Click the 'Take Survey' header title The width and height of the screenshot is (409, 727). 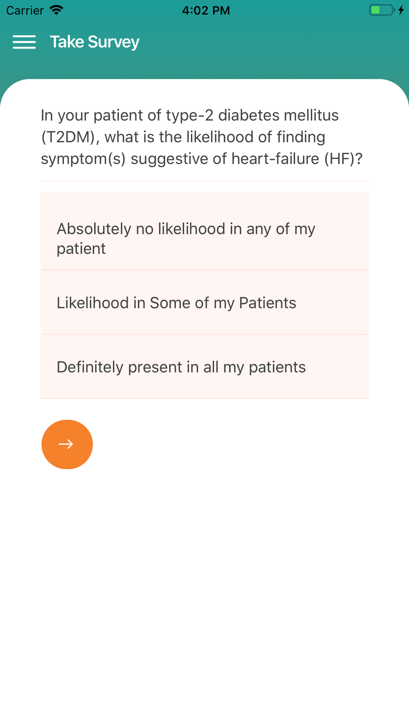coord(94,42)
